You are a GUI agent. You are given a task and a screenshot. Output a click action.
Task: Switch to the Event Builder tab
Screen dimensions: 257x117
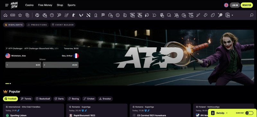point(63,25)
